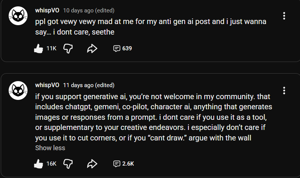
Task: Share the post from 10 days ago
Action: [92, 48]
